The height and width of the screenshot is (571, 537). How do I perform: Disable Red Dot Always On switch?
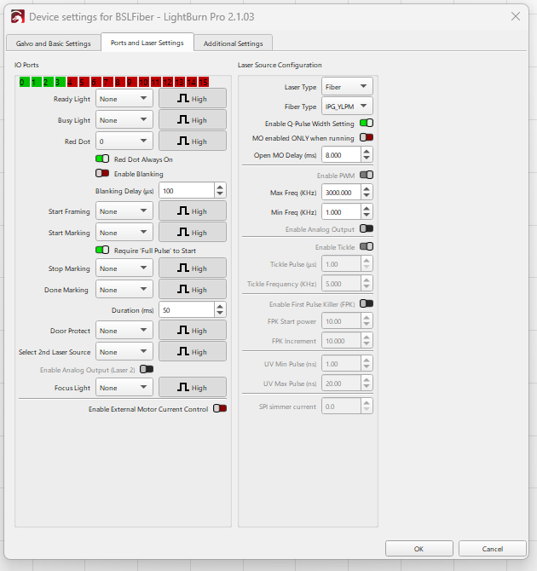coord(102,159)
